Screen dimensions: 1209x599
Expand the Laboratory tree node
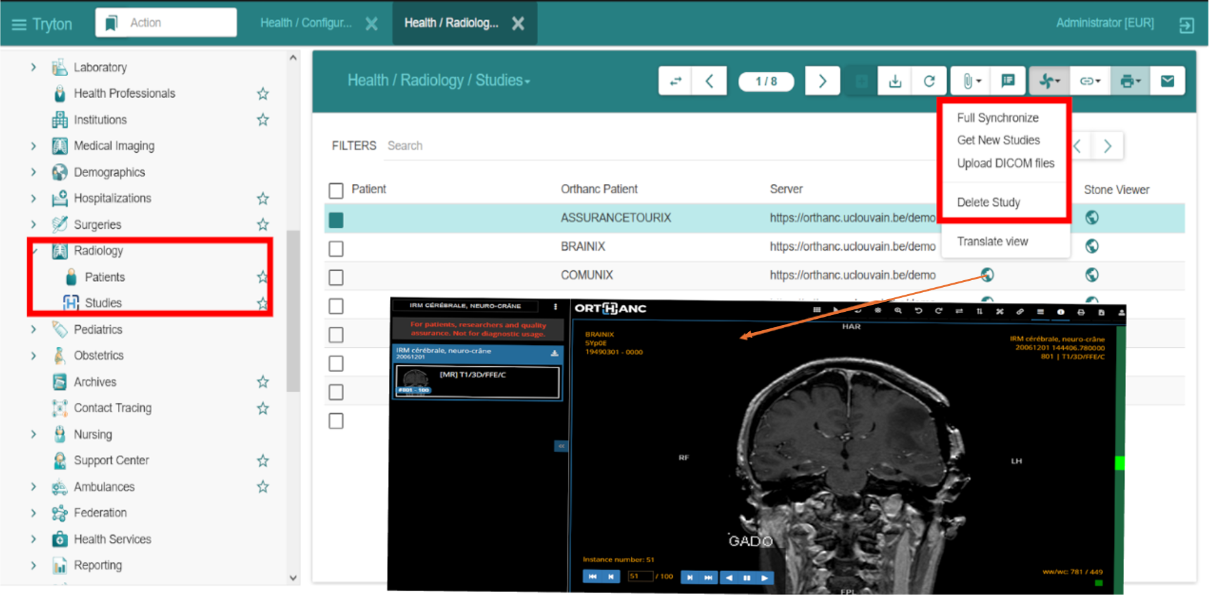click(34, 67)
